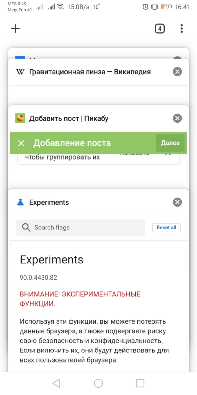The width and height of the screenshot is (197, 395).
Task: Click the Experiments flask icon
Action: click(20, 202)
